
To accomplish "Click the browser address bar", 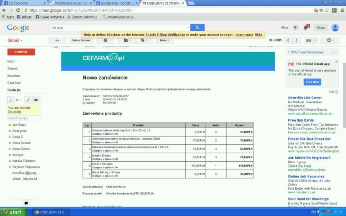I will tap(168, 10).
